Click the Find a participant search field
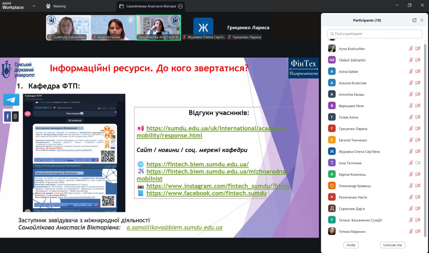429x253 pixels. click(x=374, y=34)
